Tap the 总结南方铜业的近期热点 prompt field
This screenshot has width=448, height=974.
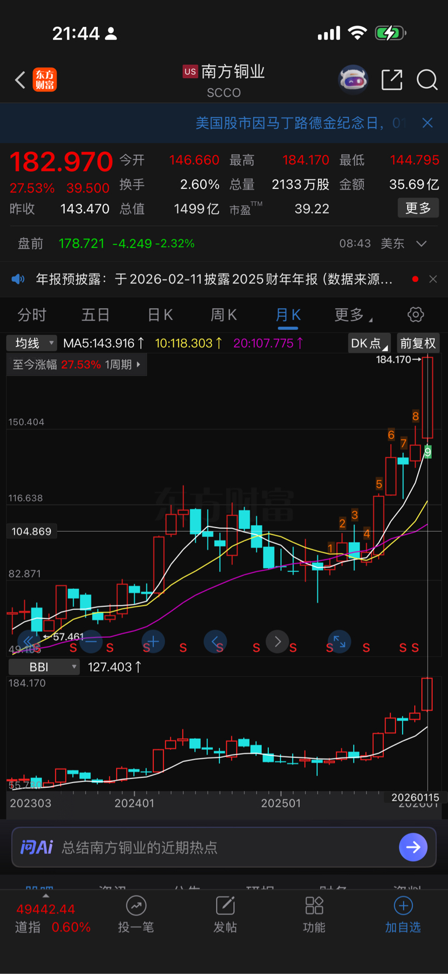pyautogui.click(x=224, y=847)
